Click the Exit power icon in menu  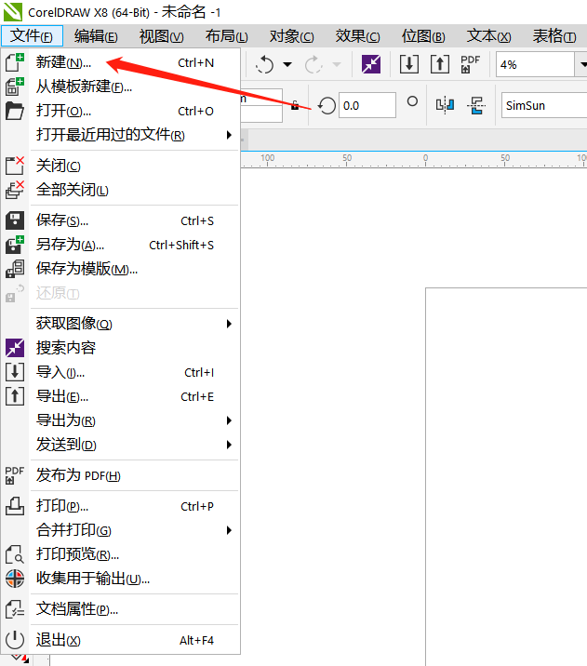pos(15,640)
